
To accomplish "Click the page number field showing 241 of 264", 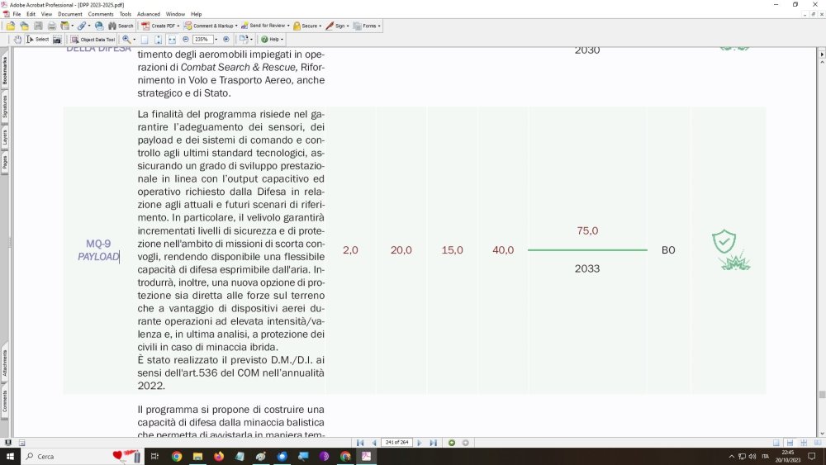I will (396, 443).
